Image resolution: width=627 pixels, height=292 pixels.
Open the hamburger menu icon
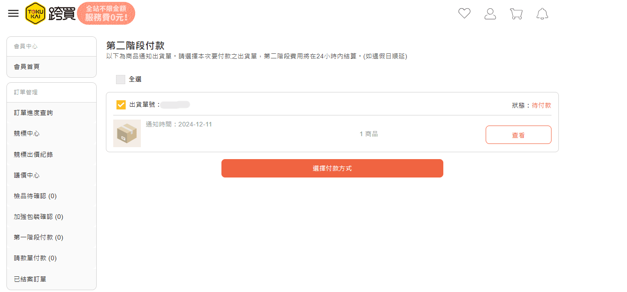tap(13, 13)
